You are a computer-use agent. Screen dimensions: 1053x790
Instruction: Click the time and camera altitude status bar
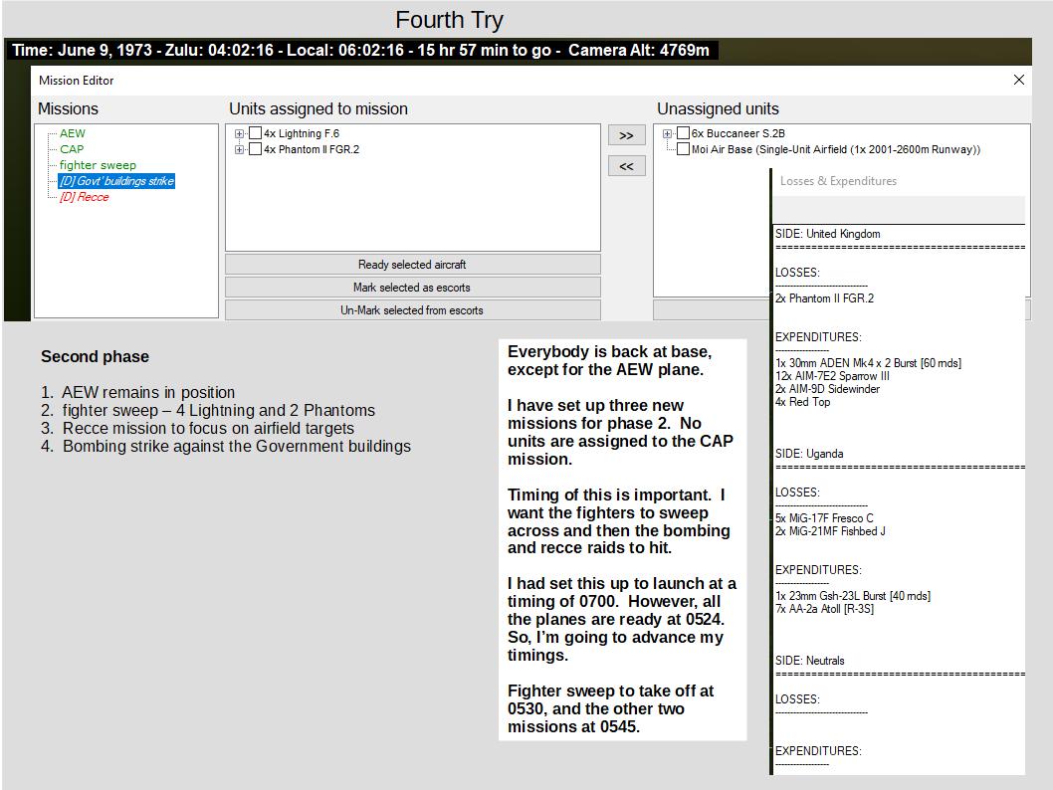coord(361,51)
